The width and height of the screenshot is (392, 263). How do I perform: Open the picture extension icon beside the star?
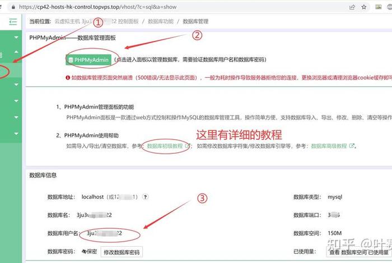click(378, 7)
